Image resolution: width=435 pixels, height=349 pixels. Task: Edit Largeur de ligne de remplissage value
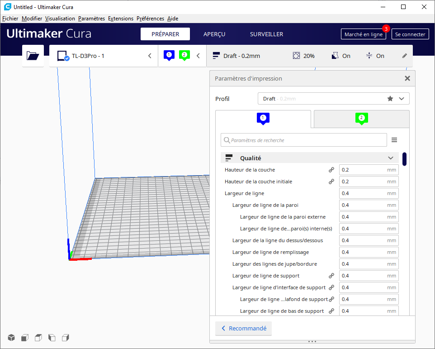click(369, 252)
